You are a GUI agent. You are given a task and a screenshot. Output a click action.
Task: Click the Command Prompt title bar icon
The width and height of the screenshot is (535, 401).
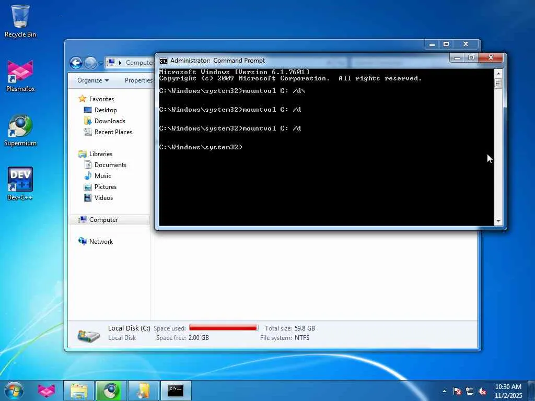[164, 61]
